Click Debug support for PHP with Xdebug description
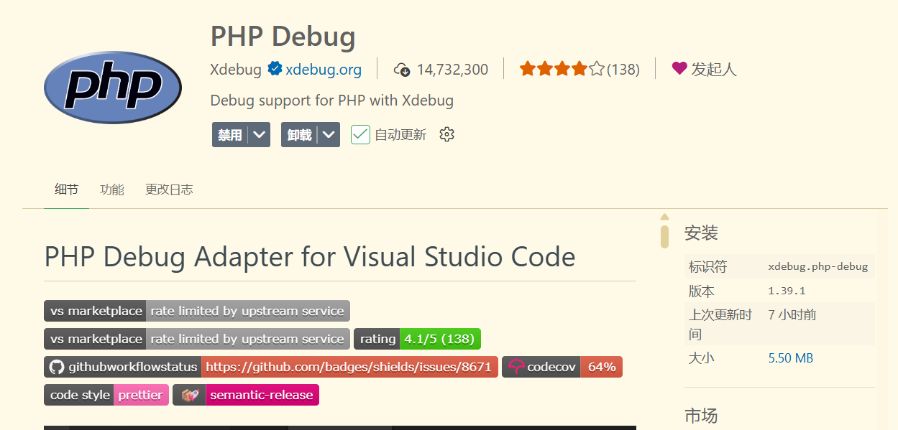The height and width of the screenshot is (430, 898). (332, 101)
